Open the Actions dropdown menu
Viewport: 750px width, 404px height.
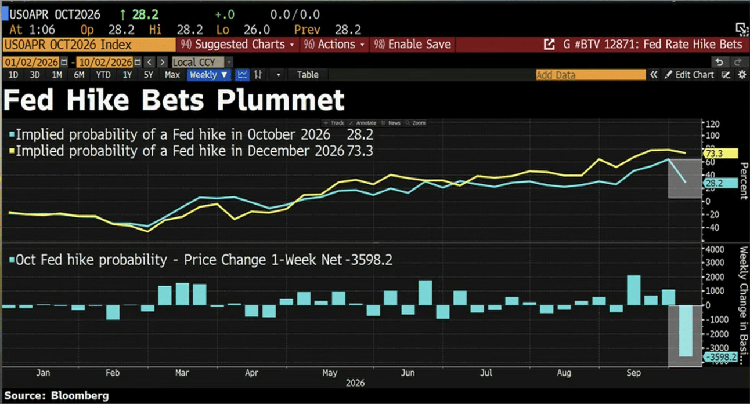[334, 45]
